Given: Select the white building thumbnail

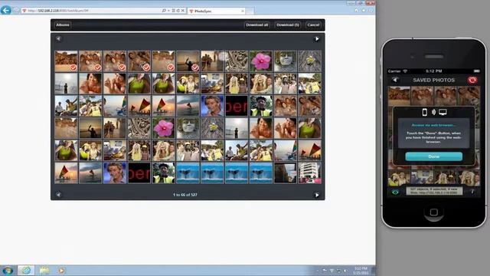Looking at the screenshot, I should tap(309, 172).
